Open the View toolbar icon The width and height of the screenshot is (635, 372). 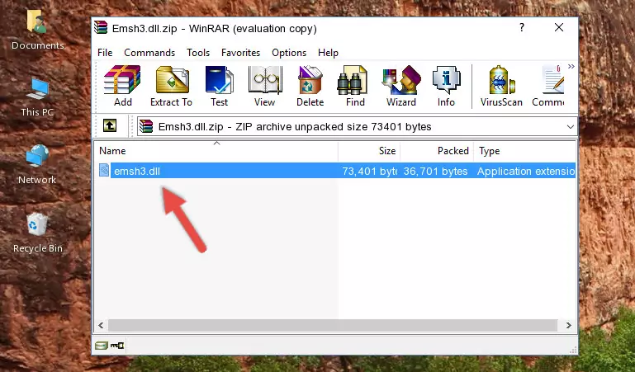tap(265, 86)
